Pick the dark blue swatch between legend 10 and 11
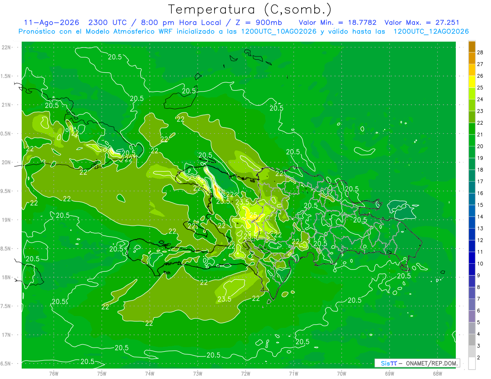 click(472, 258)
